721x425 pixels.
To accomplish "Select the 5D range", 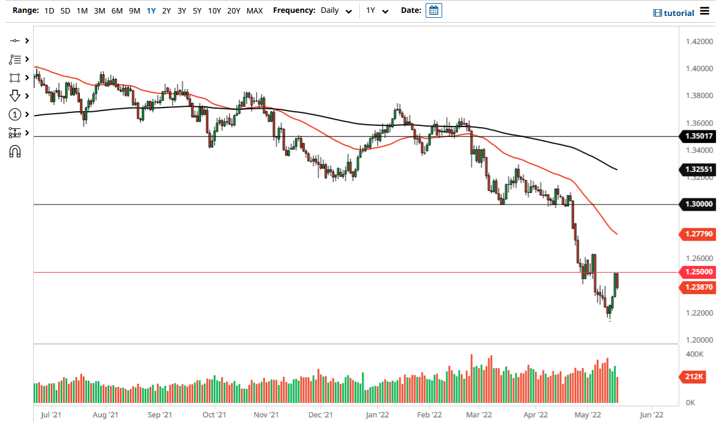I will point(65,10).
